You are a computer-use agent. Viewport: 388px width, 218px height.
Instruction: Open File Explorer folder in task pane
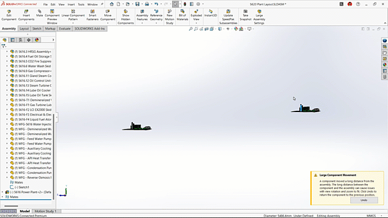384,53
